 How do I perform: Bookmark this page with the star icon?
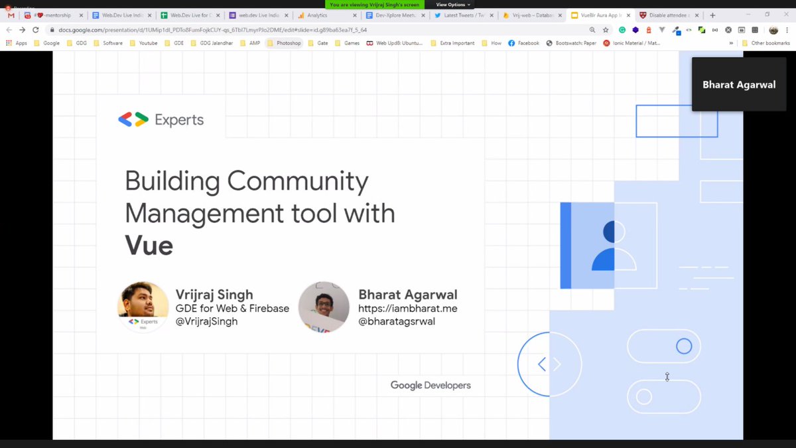(606, 30)
